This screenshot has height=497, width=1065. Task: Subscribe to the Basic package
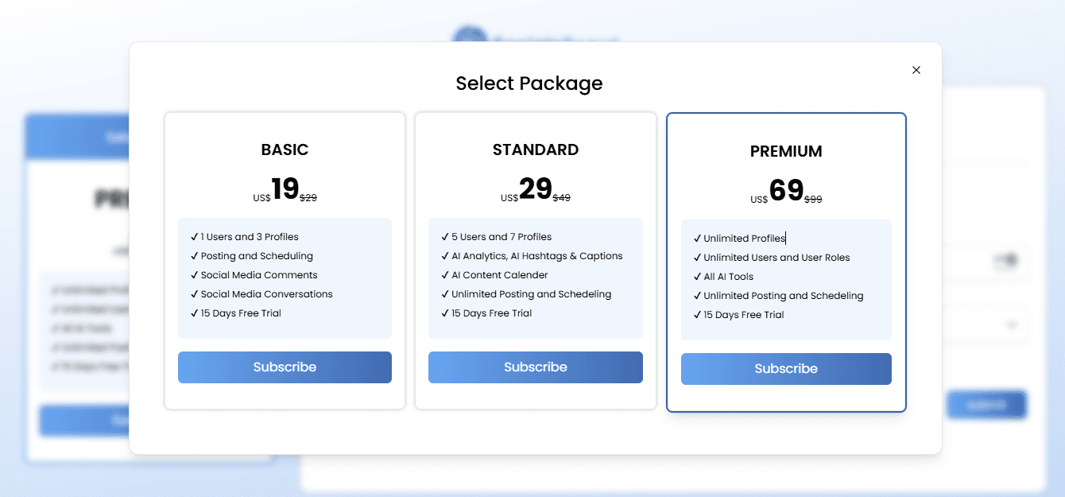point(285,367)
